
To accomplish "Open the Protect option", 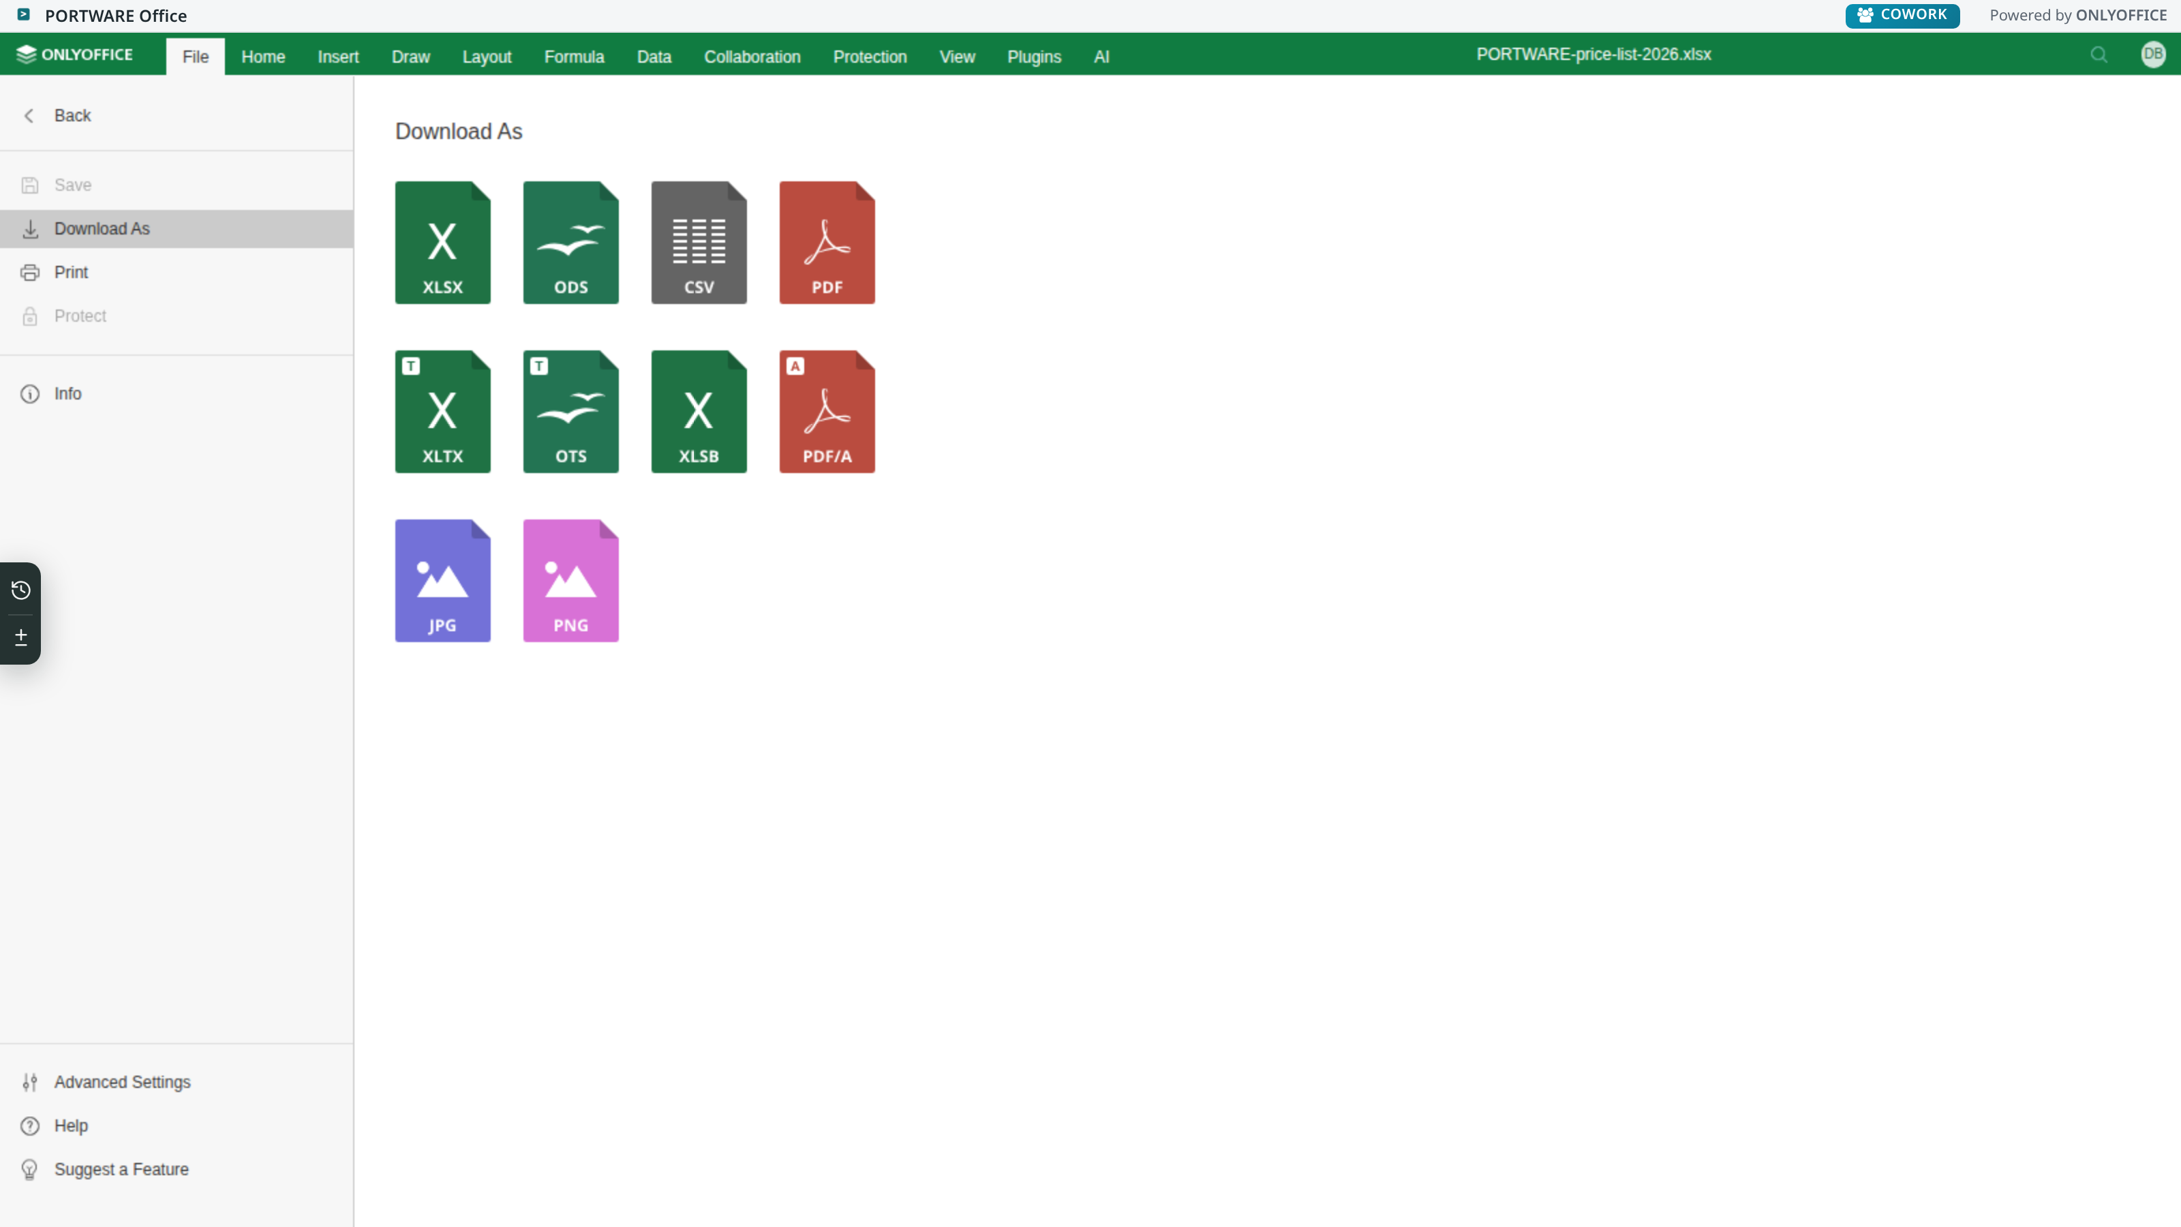I will pos(177,316).
